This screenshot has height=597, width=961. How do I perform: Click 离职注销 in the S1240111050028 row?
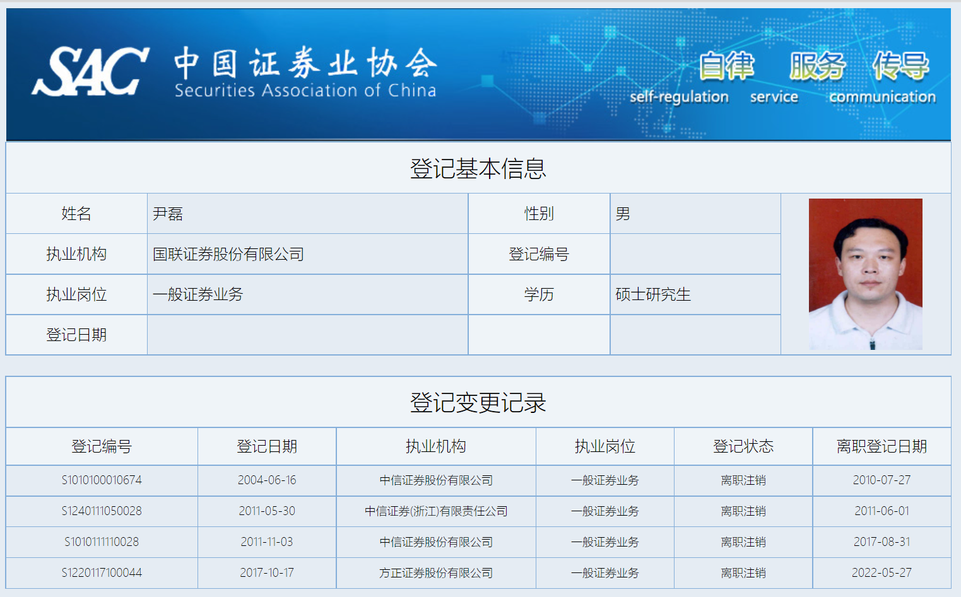743,511
